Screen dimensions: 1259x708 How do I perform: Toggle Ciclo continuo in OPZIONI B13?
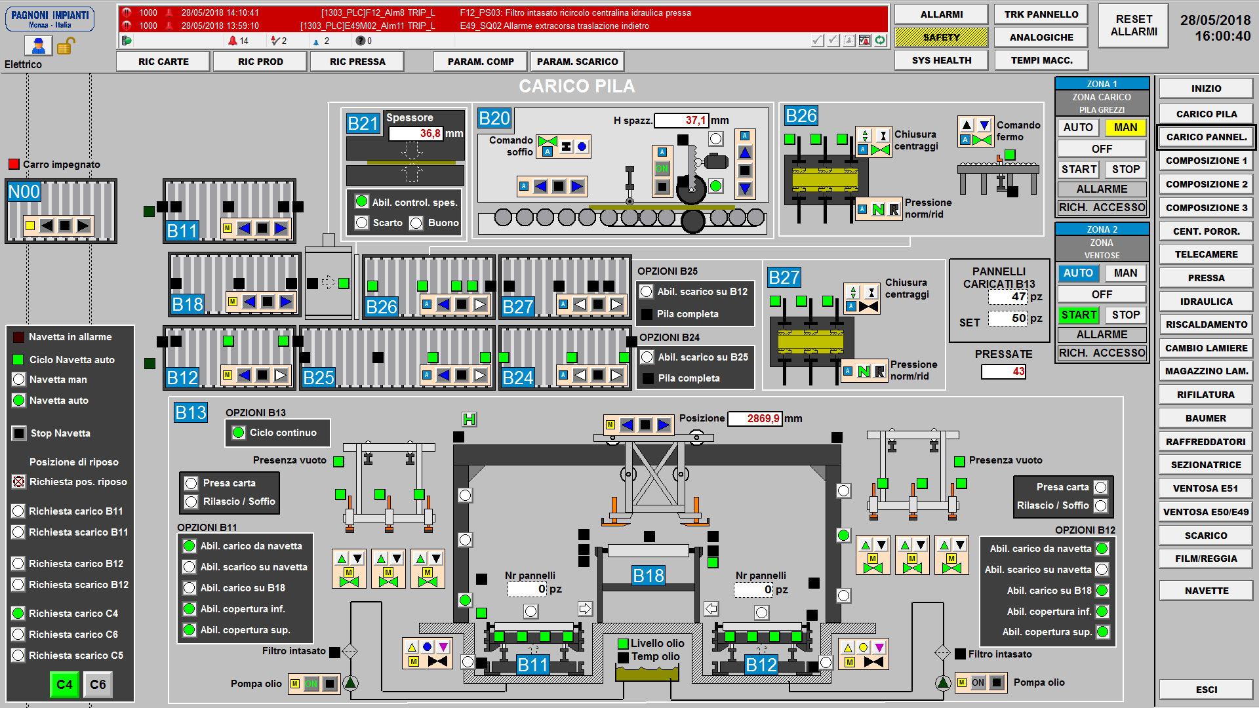(x=239, y=433)
